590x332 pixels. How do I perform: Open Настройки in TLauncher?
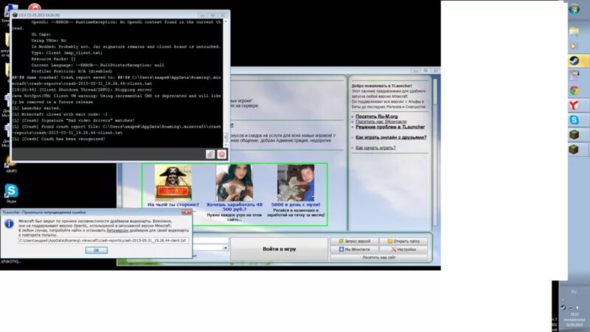(x=403, y=249)
